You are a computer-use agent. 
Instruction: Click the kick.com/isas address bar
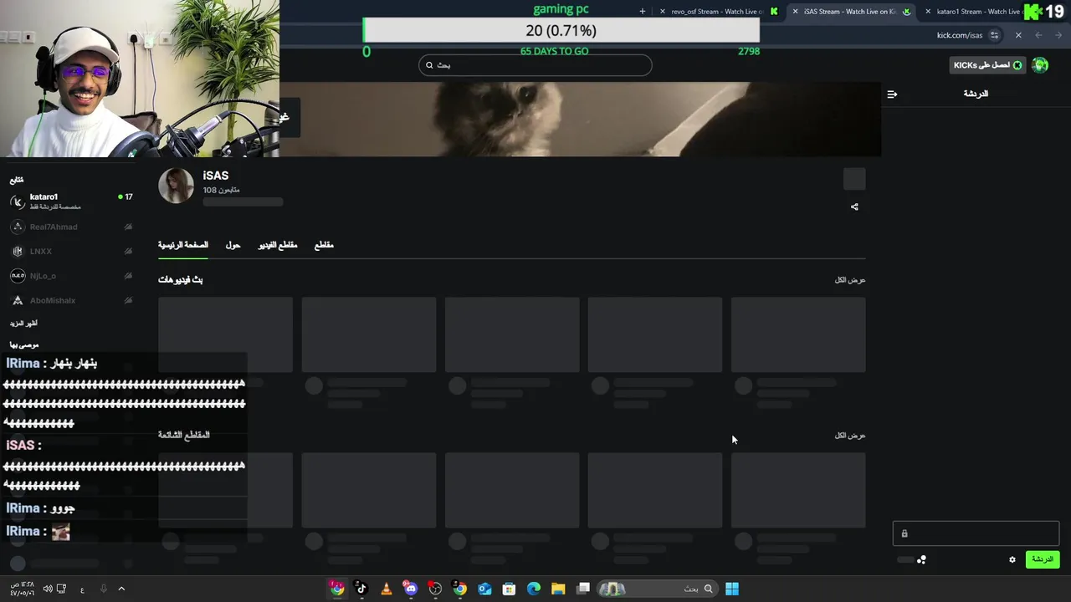tap(960, 35)
